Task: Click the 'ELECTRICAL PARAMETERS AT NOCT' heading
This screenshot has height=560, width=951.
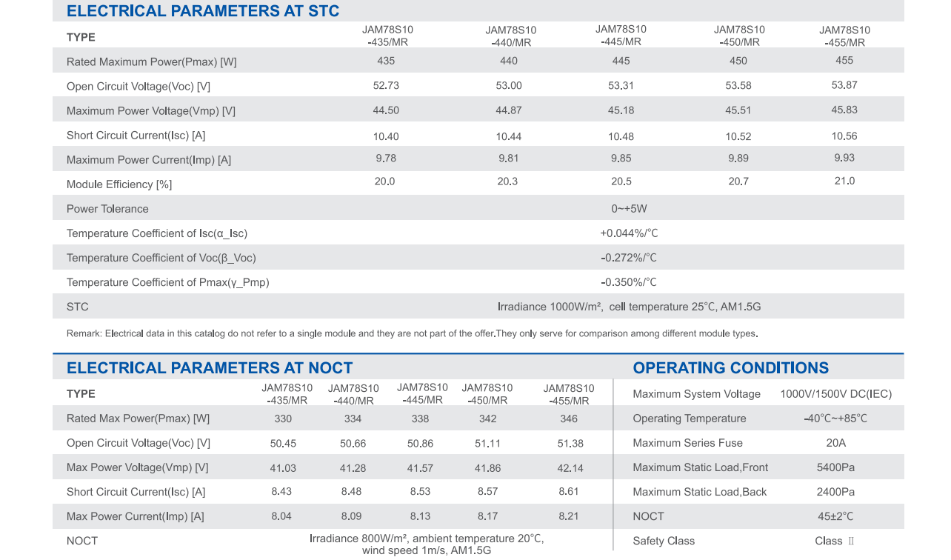Action: [210, 368]
